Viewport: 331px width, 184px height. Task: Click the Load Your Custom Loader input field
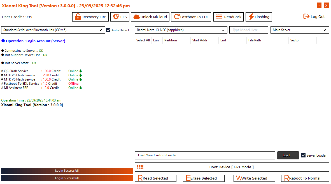point(205,155)
